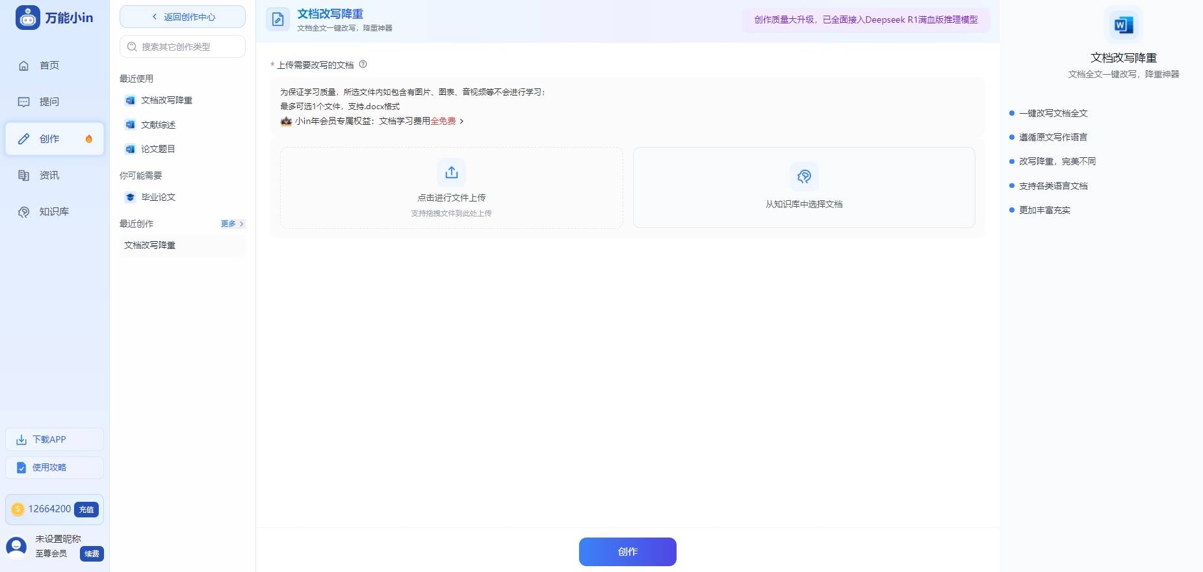The width and height of the screenshot is (1203, 572).
Task: Focus the 搜索其它创作类型 search field
Action: [183, 47]
